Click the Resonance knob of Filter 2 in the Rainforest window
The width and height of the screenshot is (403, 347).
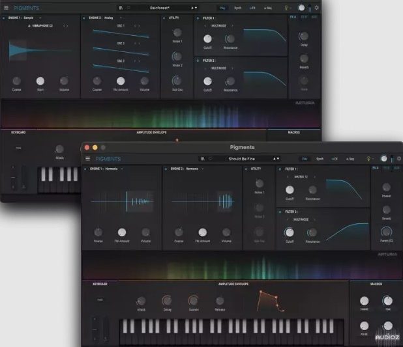(x=230, y=81)
